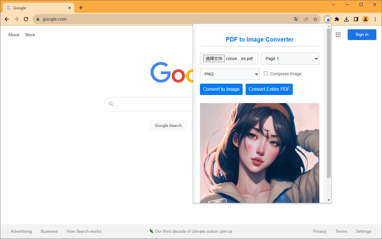The width and height of the screenshot is (382, 239).
Task: Click the Convert to Image button
Action: point(221,89)
